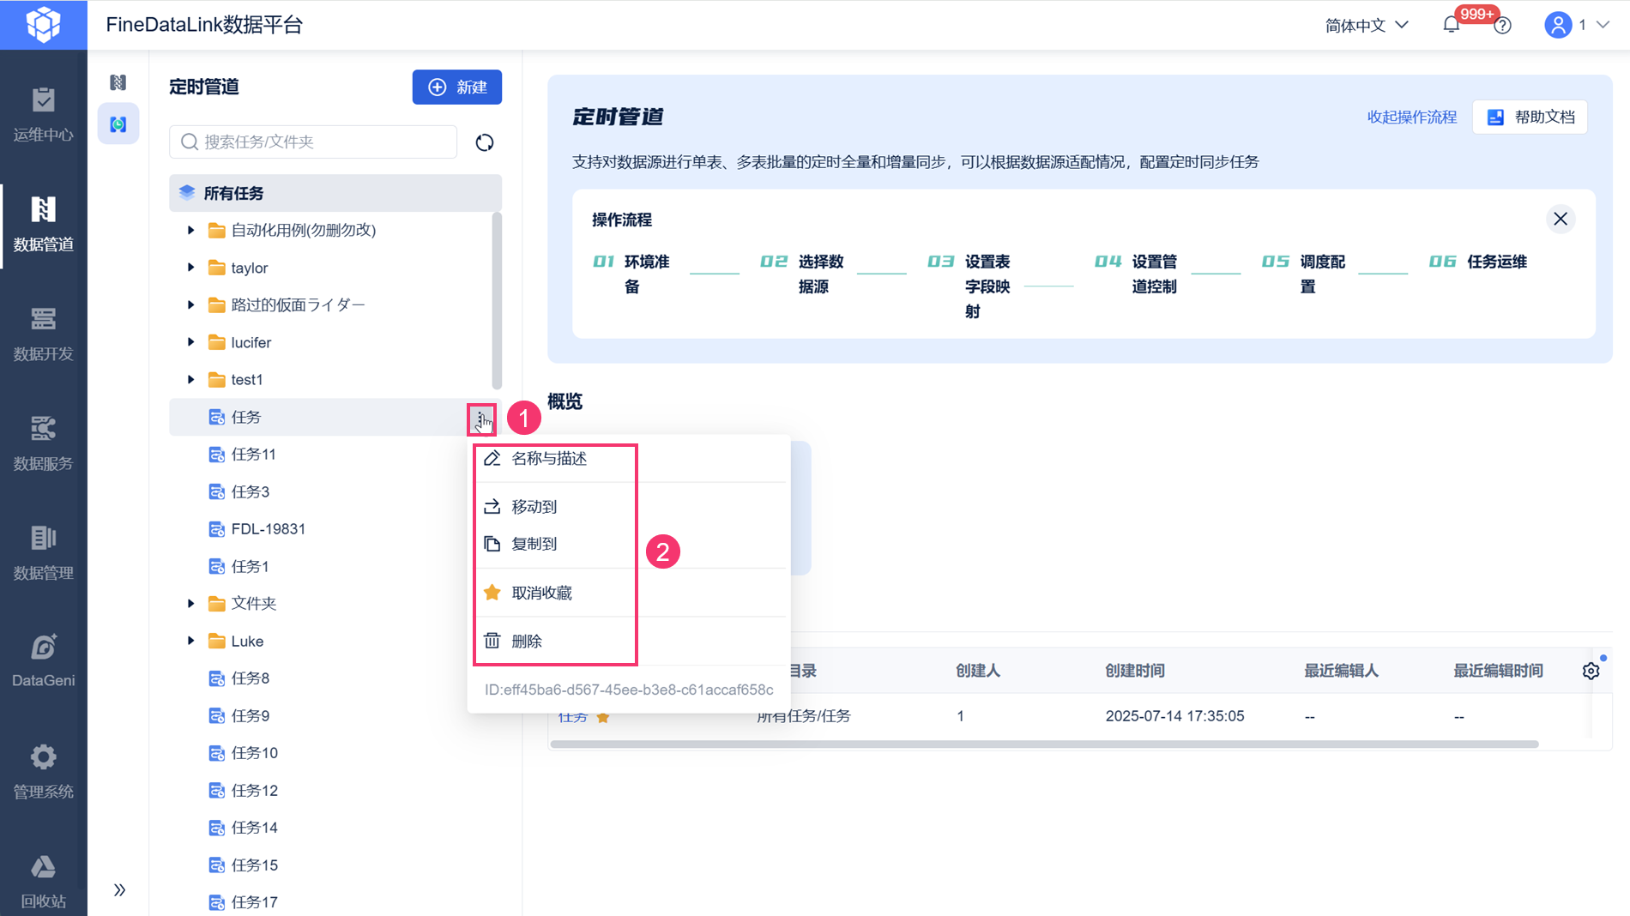Switch to the real-time pipeline icon tab
1630x916 pixels.
[118, 82]
